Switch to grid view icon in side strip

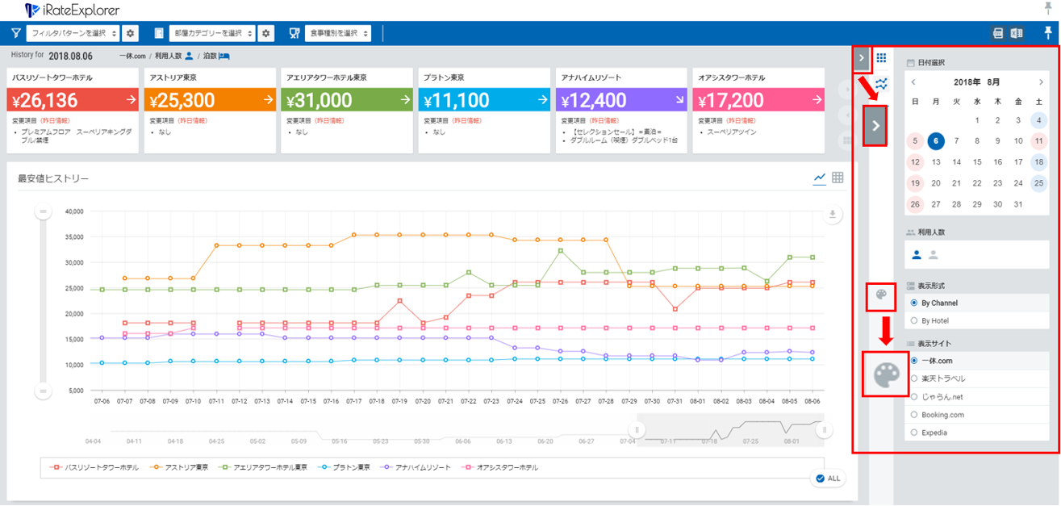881,58
